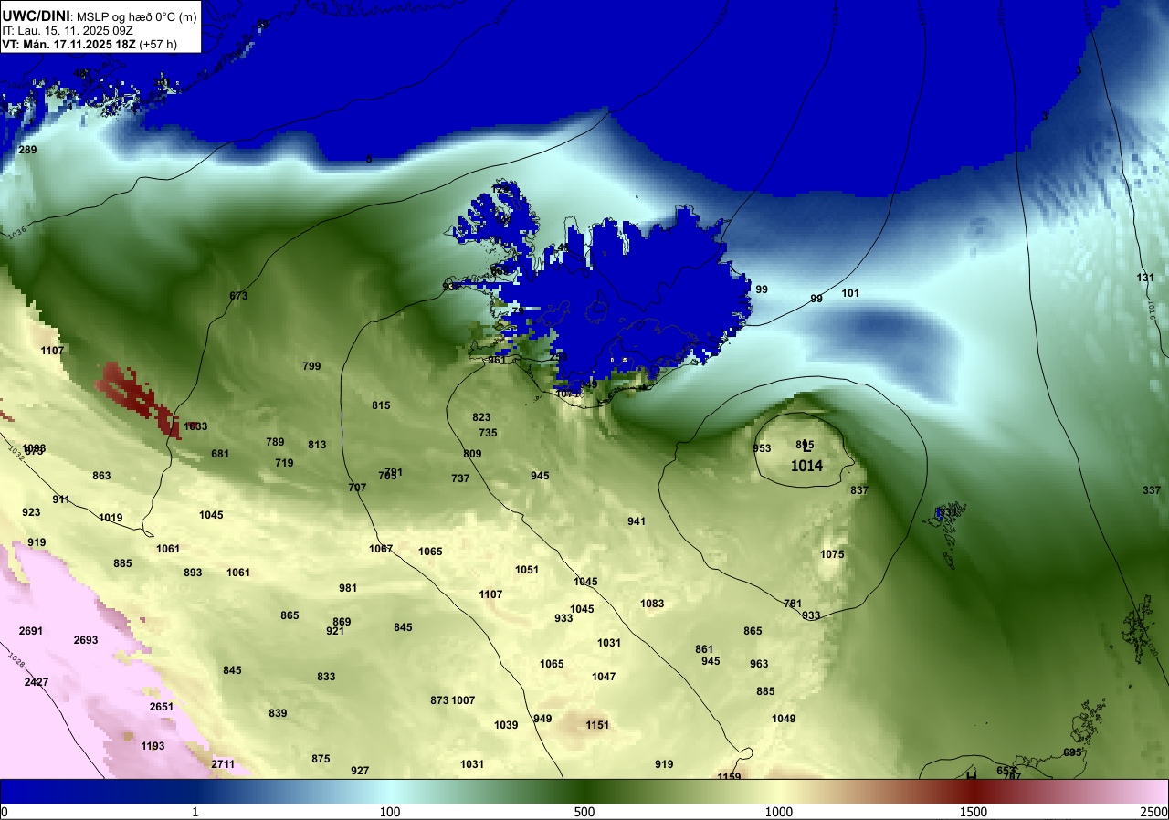Click the height value '837'
The height and width of the screenshot is (820, 1169).
pos(859,490)
